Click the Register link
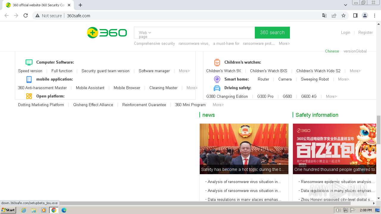Screen dimensions: 381x214 pyautogui.click(x=366, y=32)
